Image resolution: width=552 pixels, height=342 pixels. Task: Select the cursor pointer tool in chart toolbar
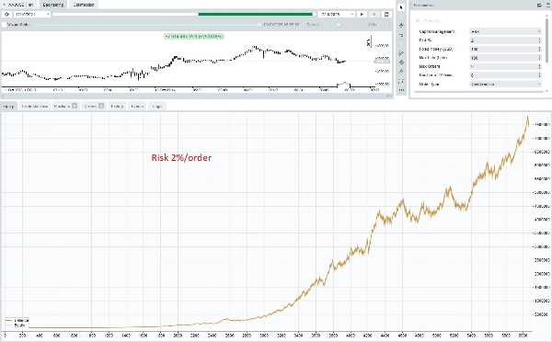(x=401, y=7)
